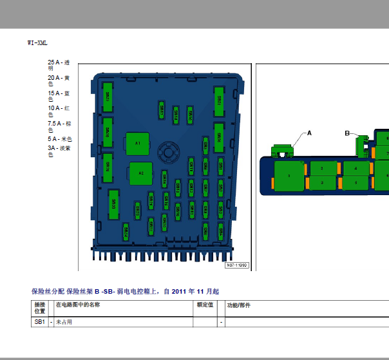Click fuse SB16 in the diagram
This screenshot has height=360, width=389.
click(178, 212)
